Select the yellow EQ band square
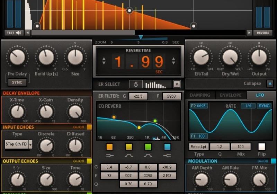Image resolution: width=277 pixels, height=194 pixels. click(x=129, y=147)
